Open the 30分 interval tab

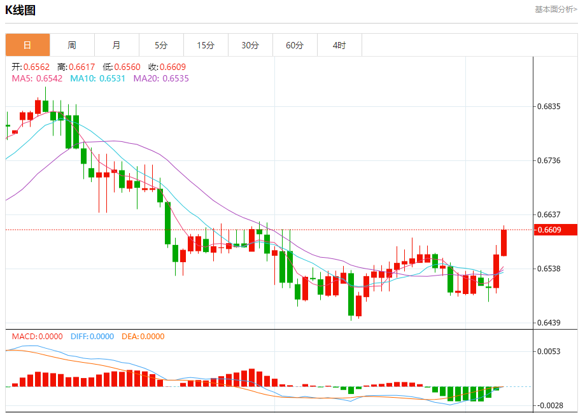pyautogui.click(x=250, y=45)
